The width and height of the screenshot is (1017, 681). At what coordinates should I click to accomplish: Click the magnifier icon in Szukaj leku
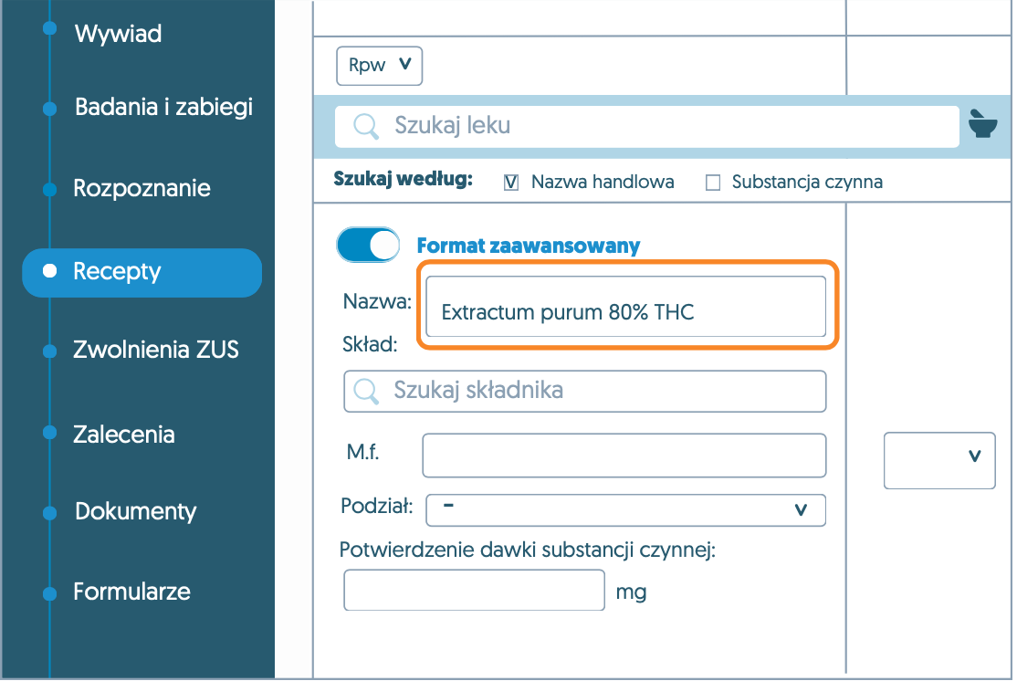[x=366, y=126]
